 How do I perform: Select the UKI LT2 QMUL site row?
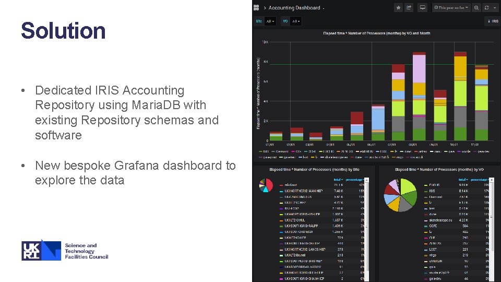(322, 220)
